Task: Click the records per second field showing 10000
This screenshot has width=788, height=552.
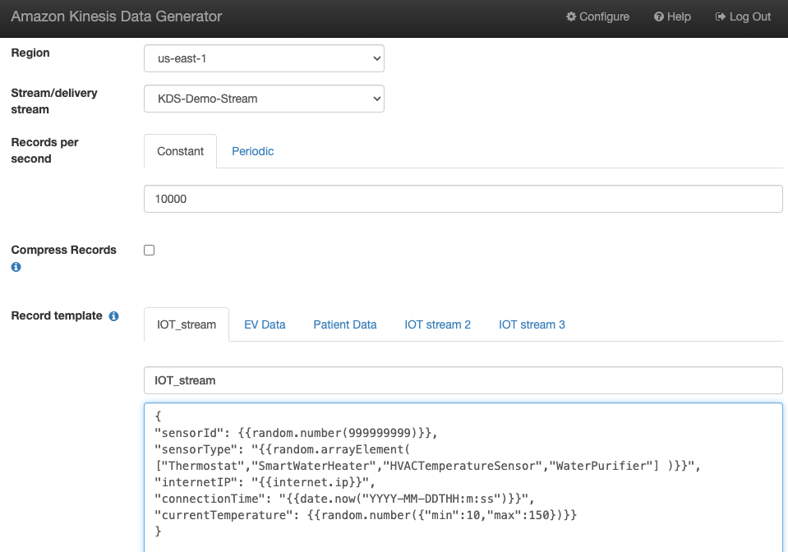Action: (x=463, y=199)
